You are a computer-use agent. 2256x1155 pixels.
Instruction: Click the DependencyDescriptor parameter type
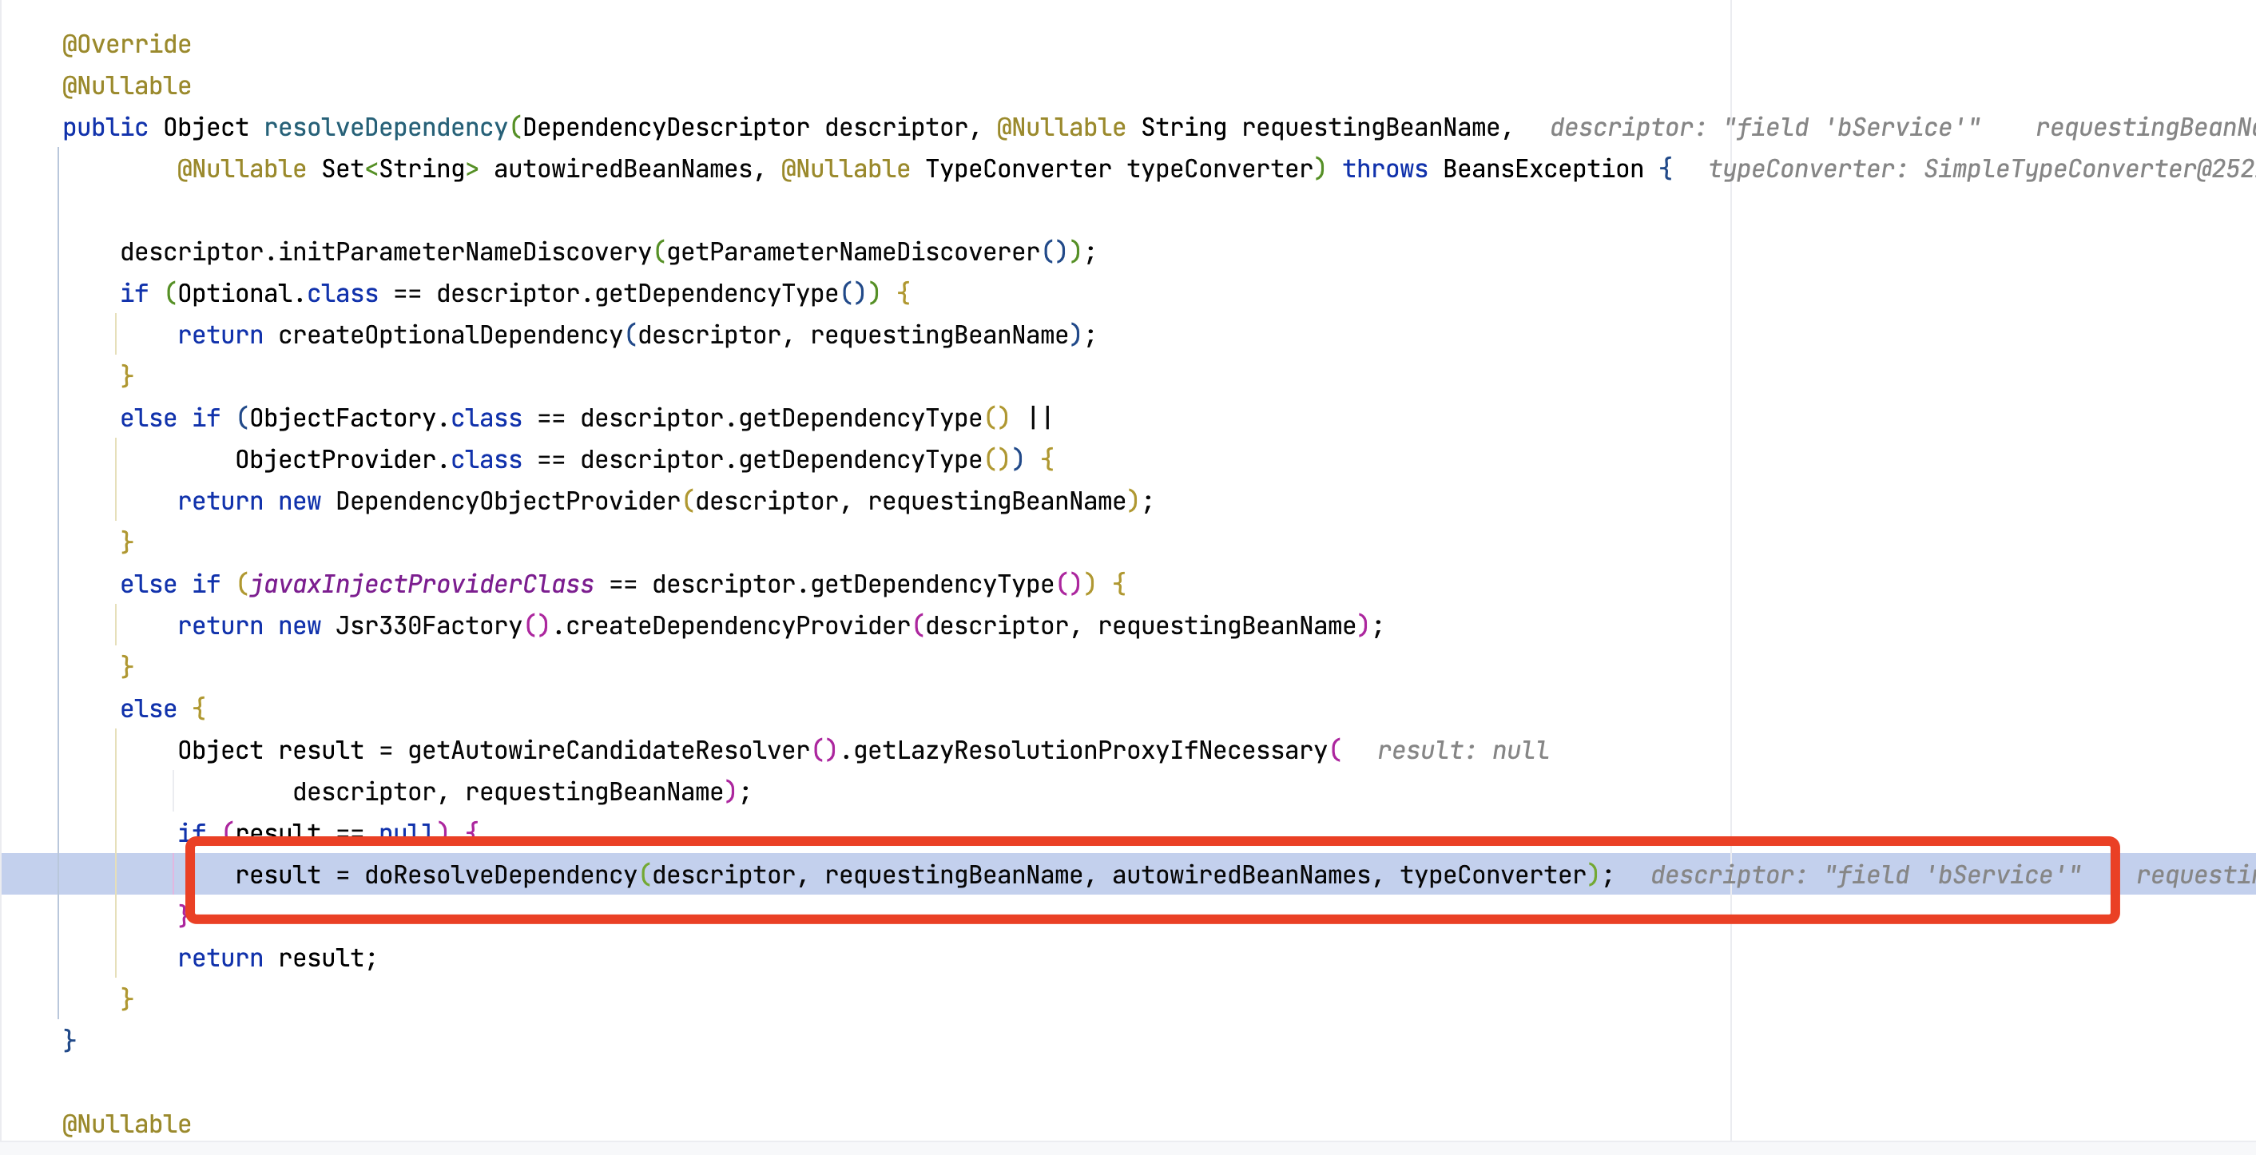click(x=665, y=127)
